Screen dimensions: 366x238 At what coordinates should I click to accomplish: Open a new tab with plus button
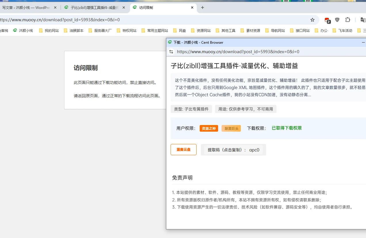[202, 8]
